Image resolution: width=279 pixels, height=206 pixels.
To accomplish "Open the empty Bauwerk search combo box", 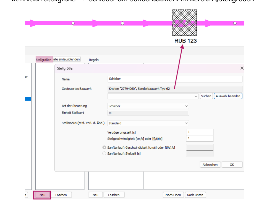I will click(x=153, y=96).
